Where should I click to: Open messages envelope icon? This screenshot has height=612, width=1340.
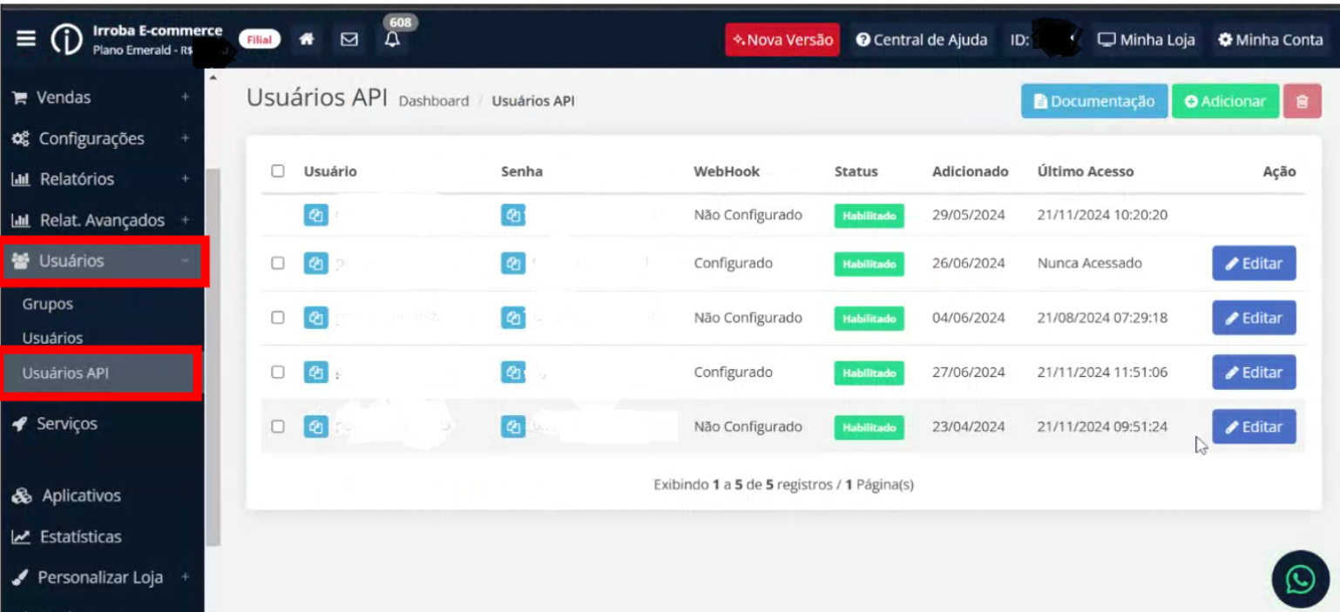349,40
